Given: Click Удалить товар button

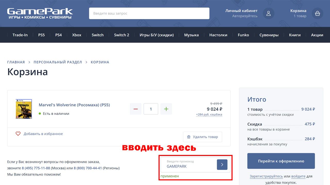Looking at the screenshot, I should pyautogui.click(x=203, y=137).
